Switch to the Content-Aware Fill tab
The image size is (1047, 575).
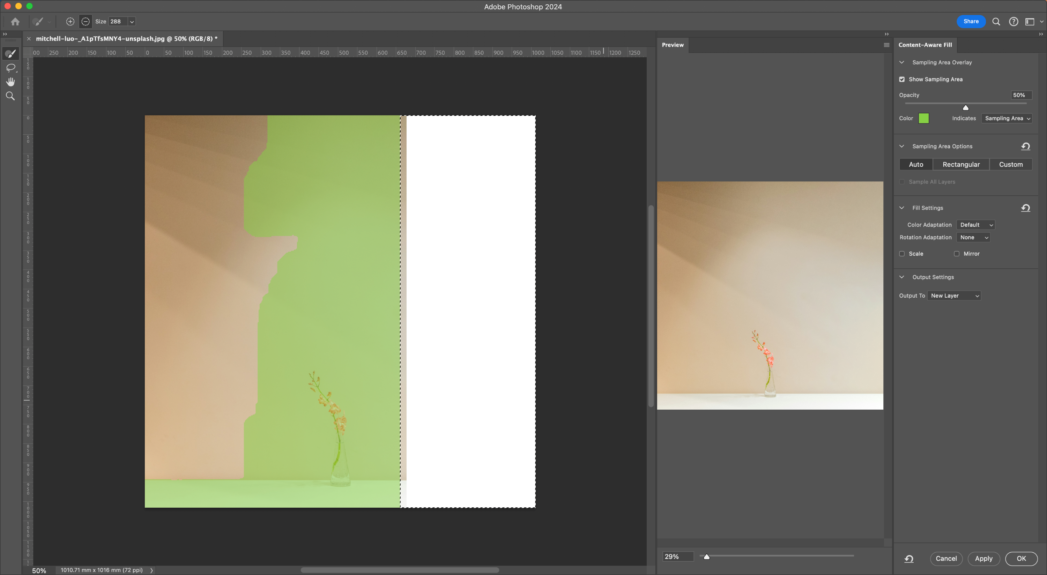pyautogui.click(x=925, y=45)
